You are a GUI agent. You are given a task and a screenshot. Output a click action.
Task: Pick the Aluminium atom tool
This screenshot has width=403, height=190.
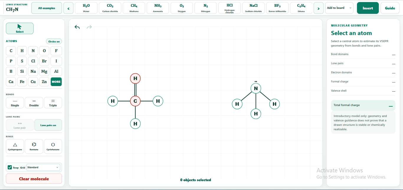pos(56,71)
